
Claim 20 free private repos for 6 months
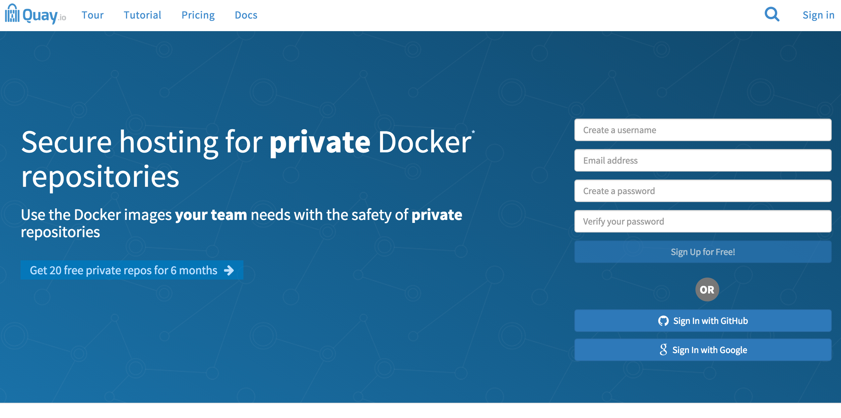click(x=132, y=270)
